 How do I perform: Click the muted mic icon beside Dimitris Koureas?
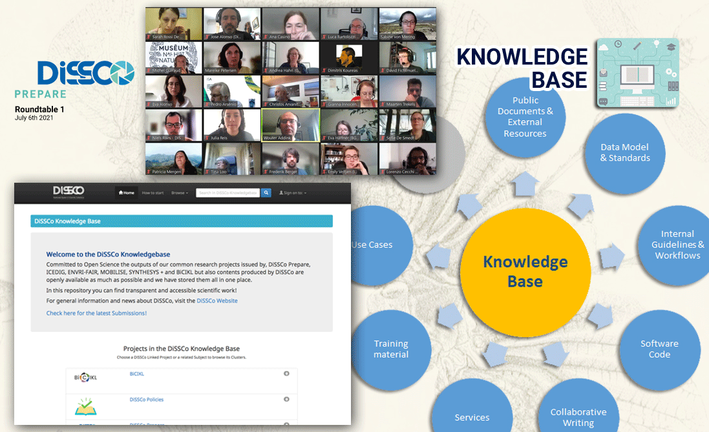pos(324,70)
